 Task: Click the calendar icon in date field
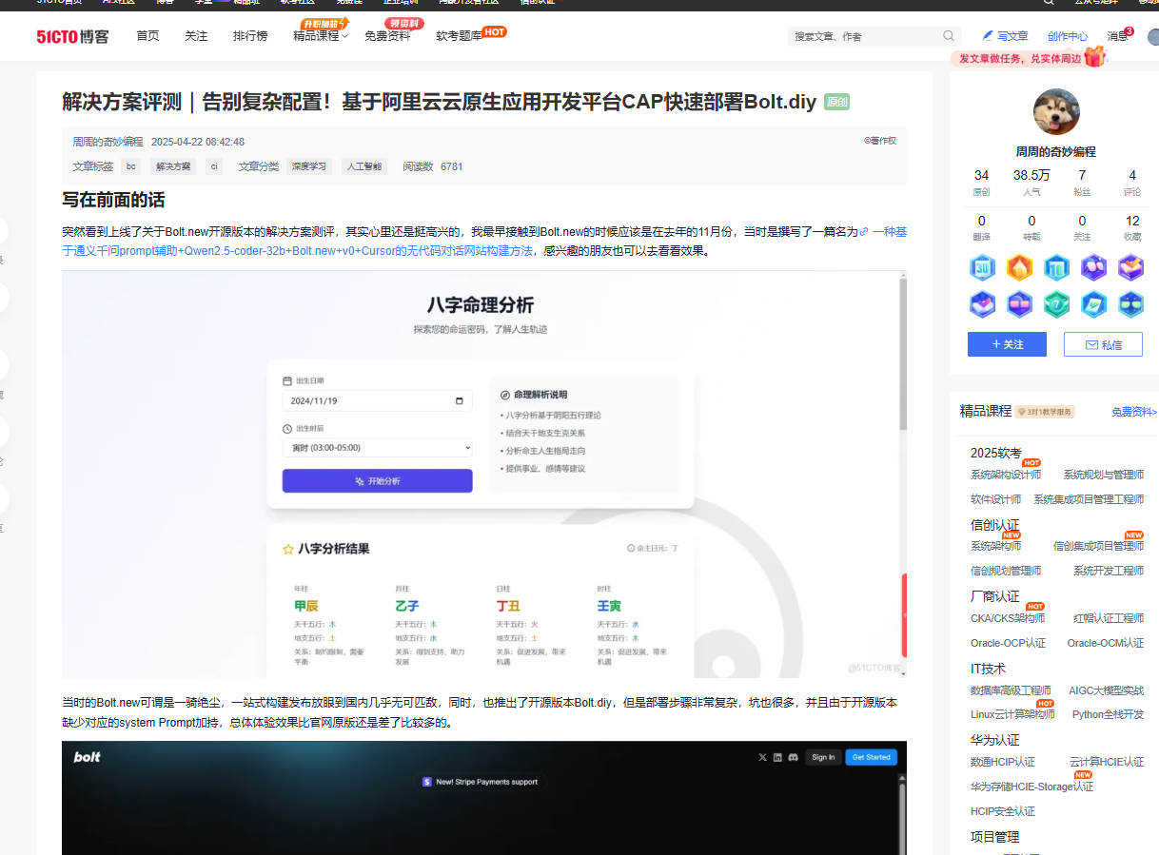(x=461, y=401)
